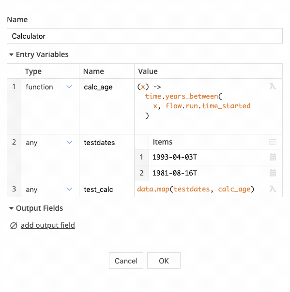The width and height of the screenshot is (290, 292).
Task: Click the empty-set icon beside add output field
Action: pyautogui.click(x=14, y=226)
